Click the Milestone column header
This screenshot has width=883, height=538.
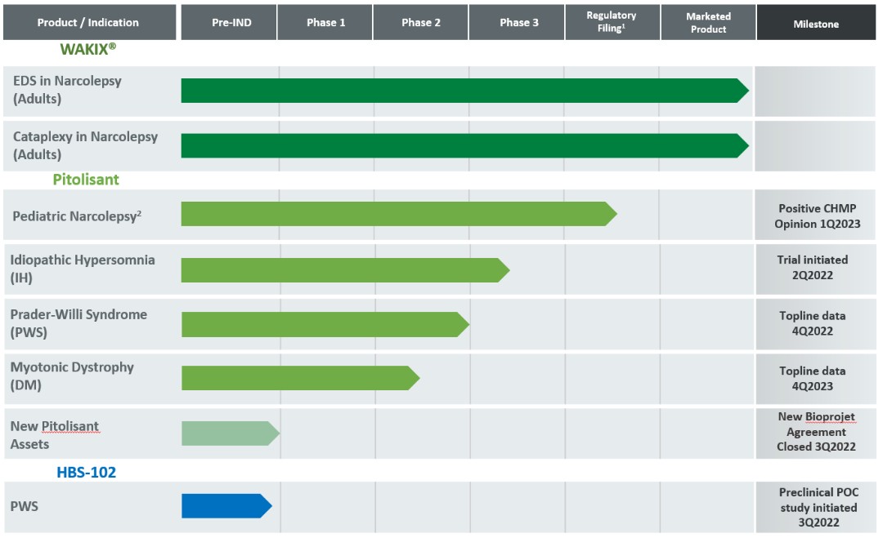(x=816, y=23)
